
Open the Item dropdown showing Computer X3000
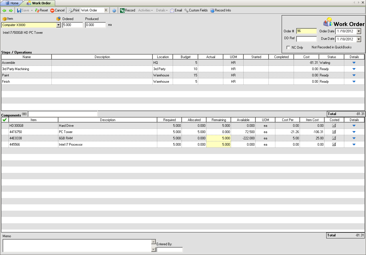[x=59, y=25]
